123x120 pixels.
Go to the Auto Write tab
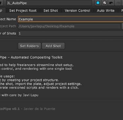pos(106,10)
